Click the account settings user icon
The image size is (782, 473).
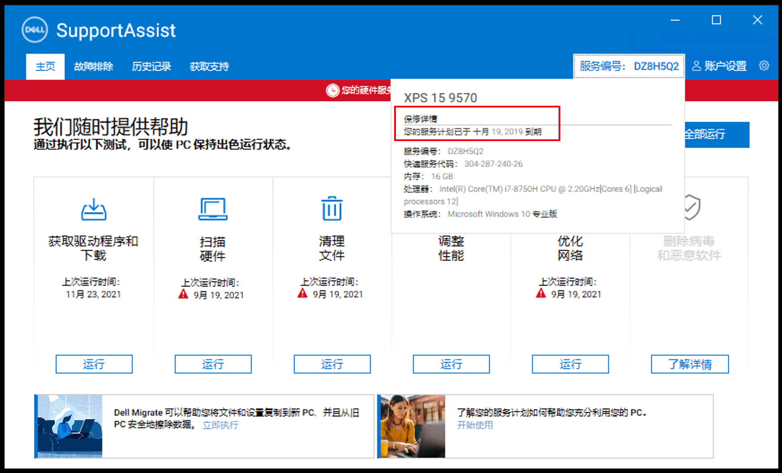coord(696,66)
